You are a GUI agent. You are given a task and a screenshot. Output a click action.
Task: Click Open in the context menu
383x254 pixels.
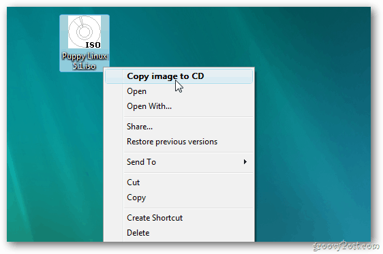tap(179, 91)
